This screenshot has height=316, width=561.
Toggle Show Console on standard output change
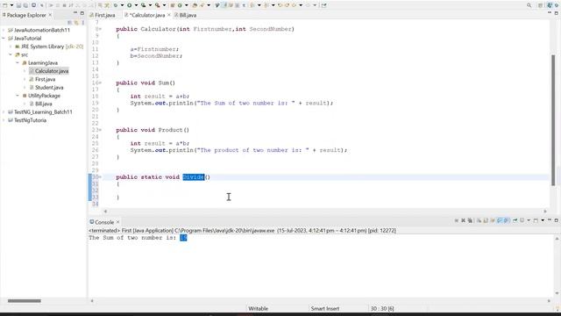pyautogui.click(x=500, y=220)
